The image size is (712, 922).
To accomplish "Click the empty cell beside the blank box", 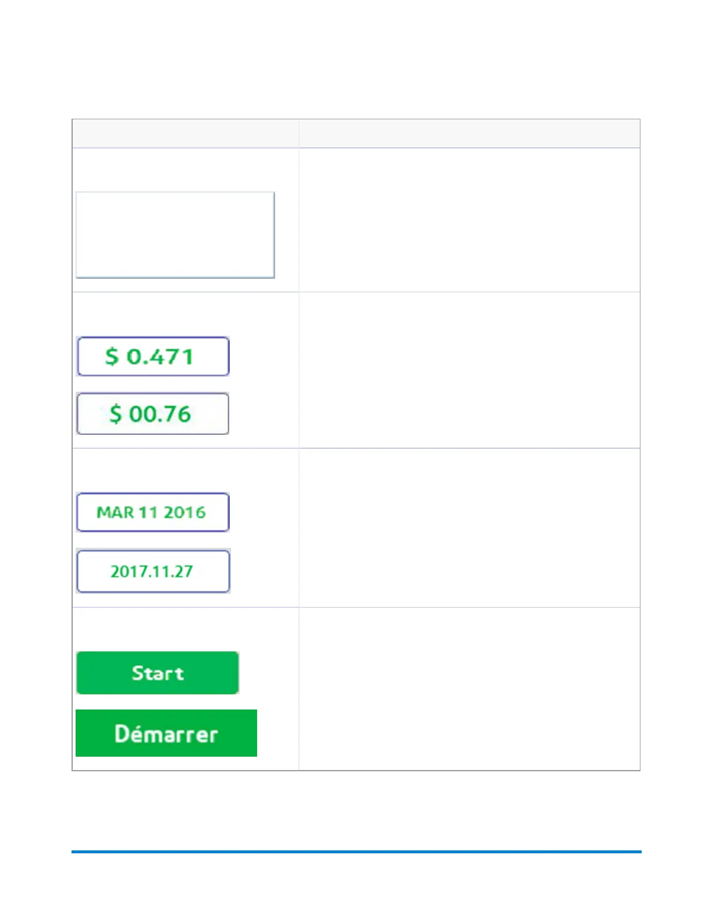I will (x=469, y=220).
